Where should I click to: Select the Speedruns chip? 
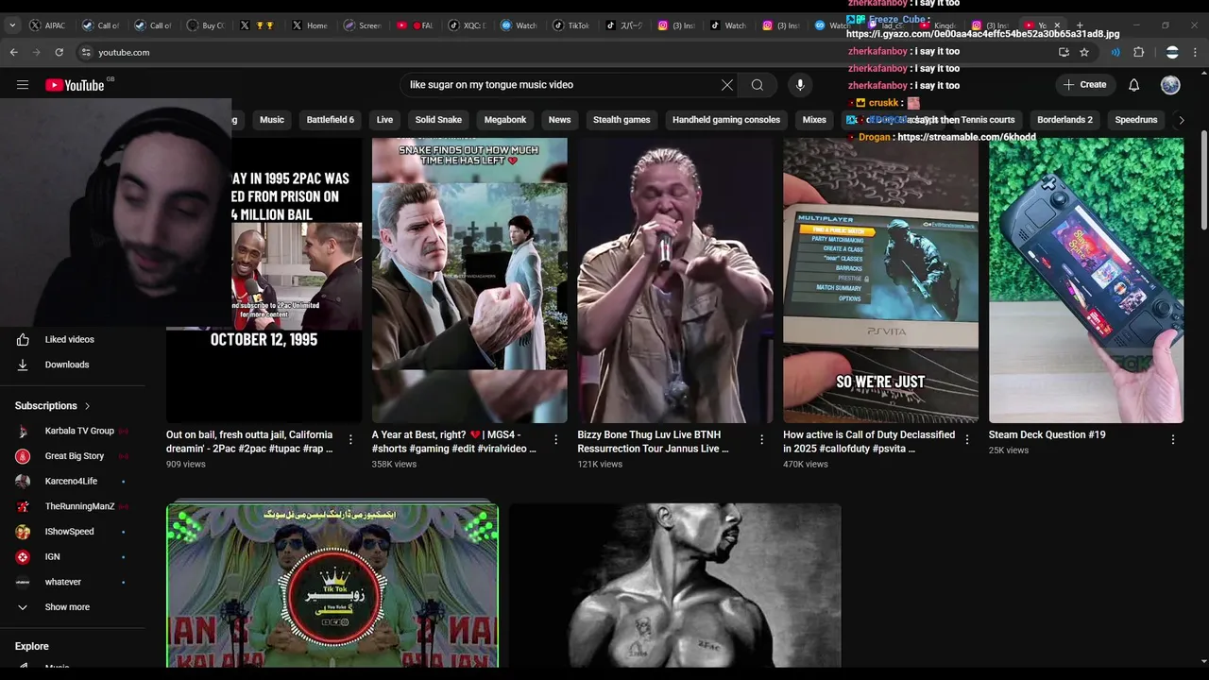point(1136,120)
